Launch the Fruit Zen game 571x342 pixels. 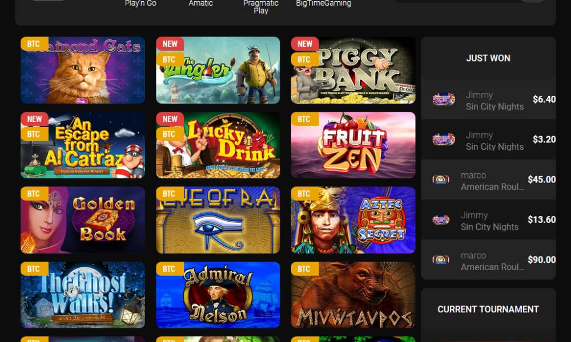click(353, 145)
